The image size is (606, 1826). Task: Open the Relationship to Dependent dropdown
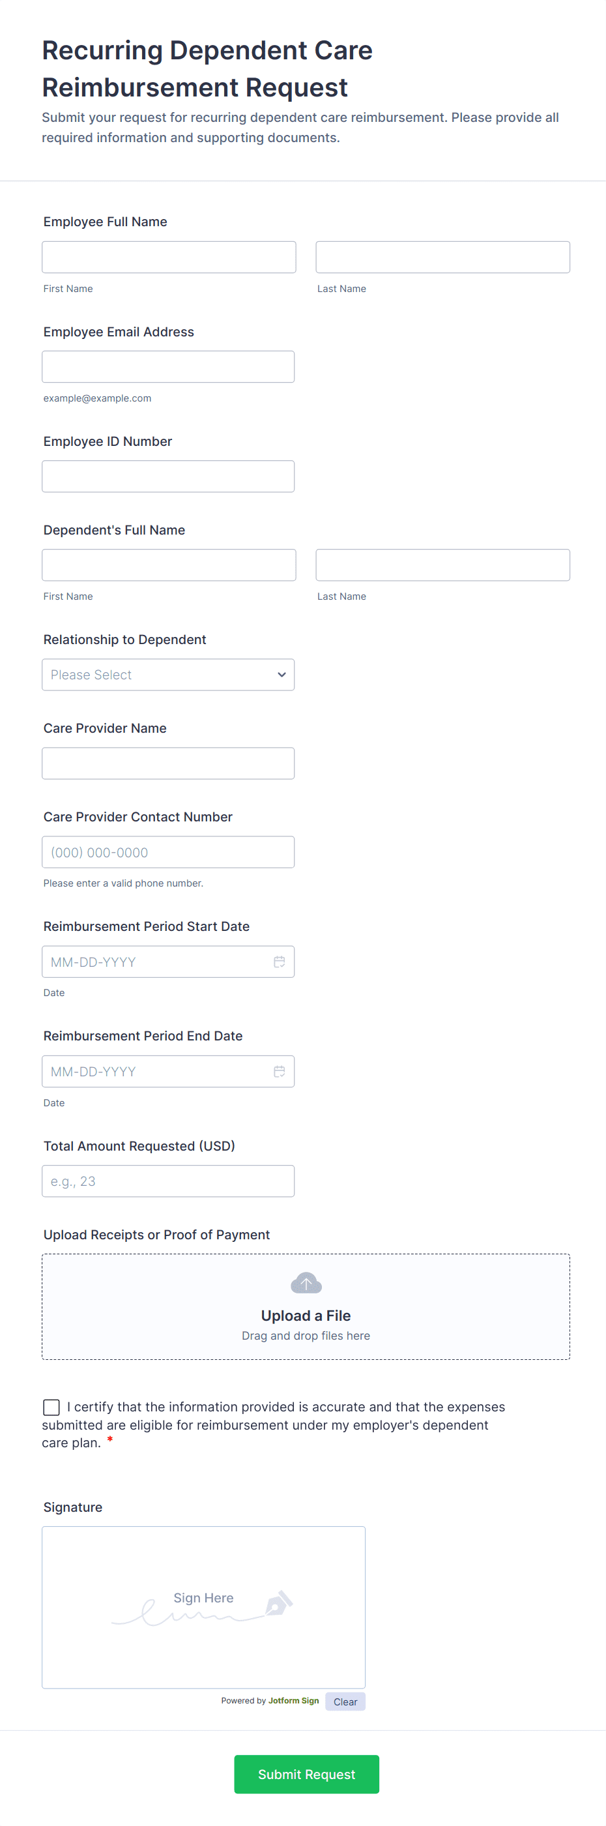click(168, 675)
